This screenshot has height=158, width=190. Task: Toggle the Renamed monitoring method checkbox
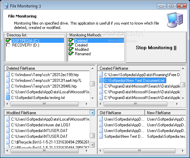pos(71,54)
